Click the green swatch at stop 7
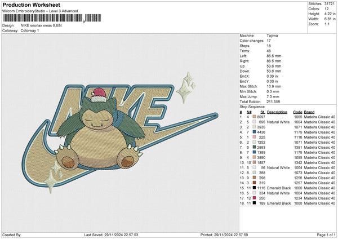 pyautogui.click(x=254, y=147)
